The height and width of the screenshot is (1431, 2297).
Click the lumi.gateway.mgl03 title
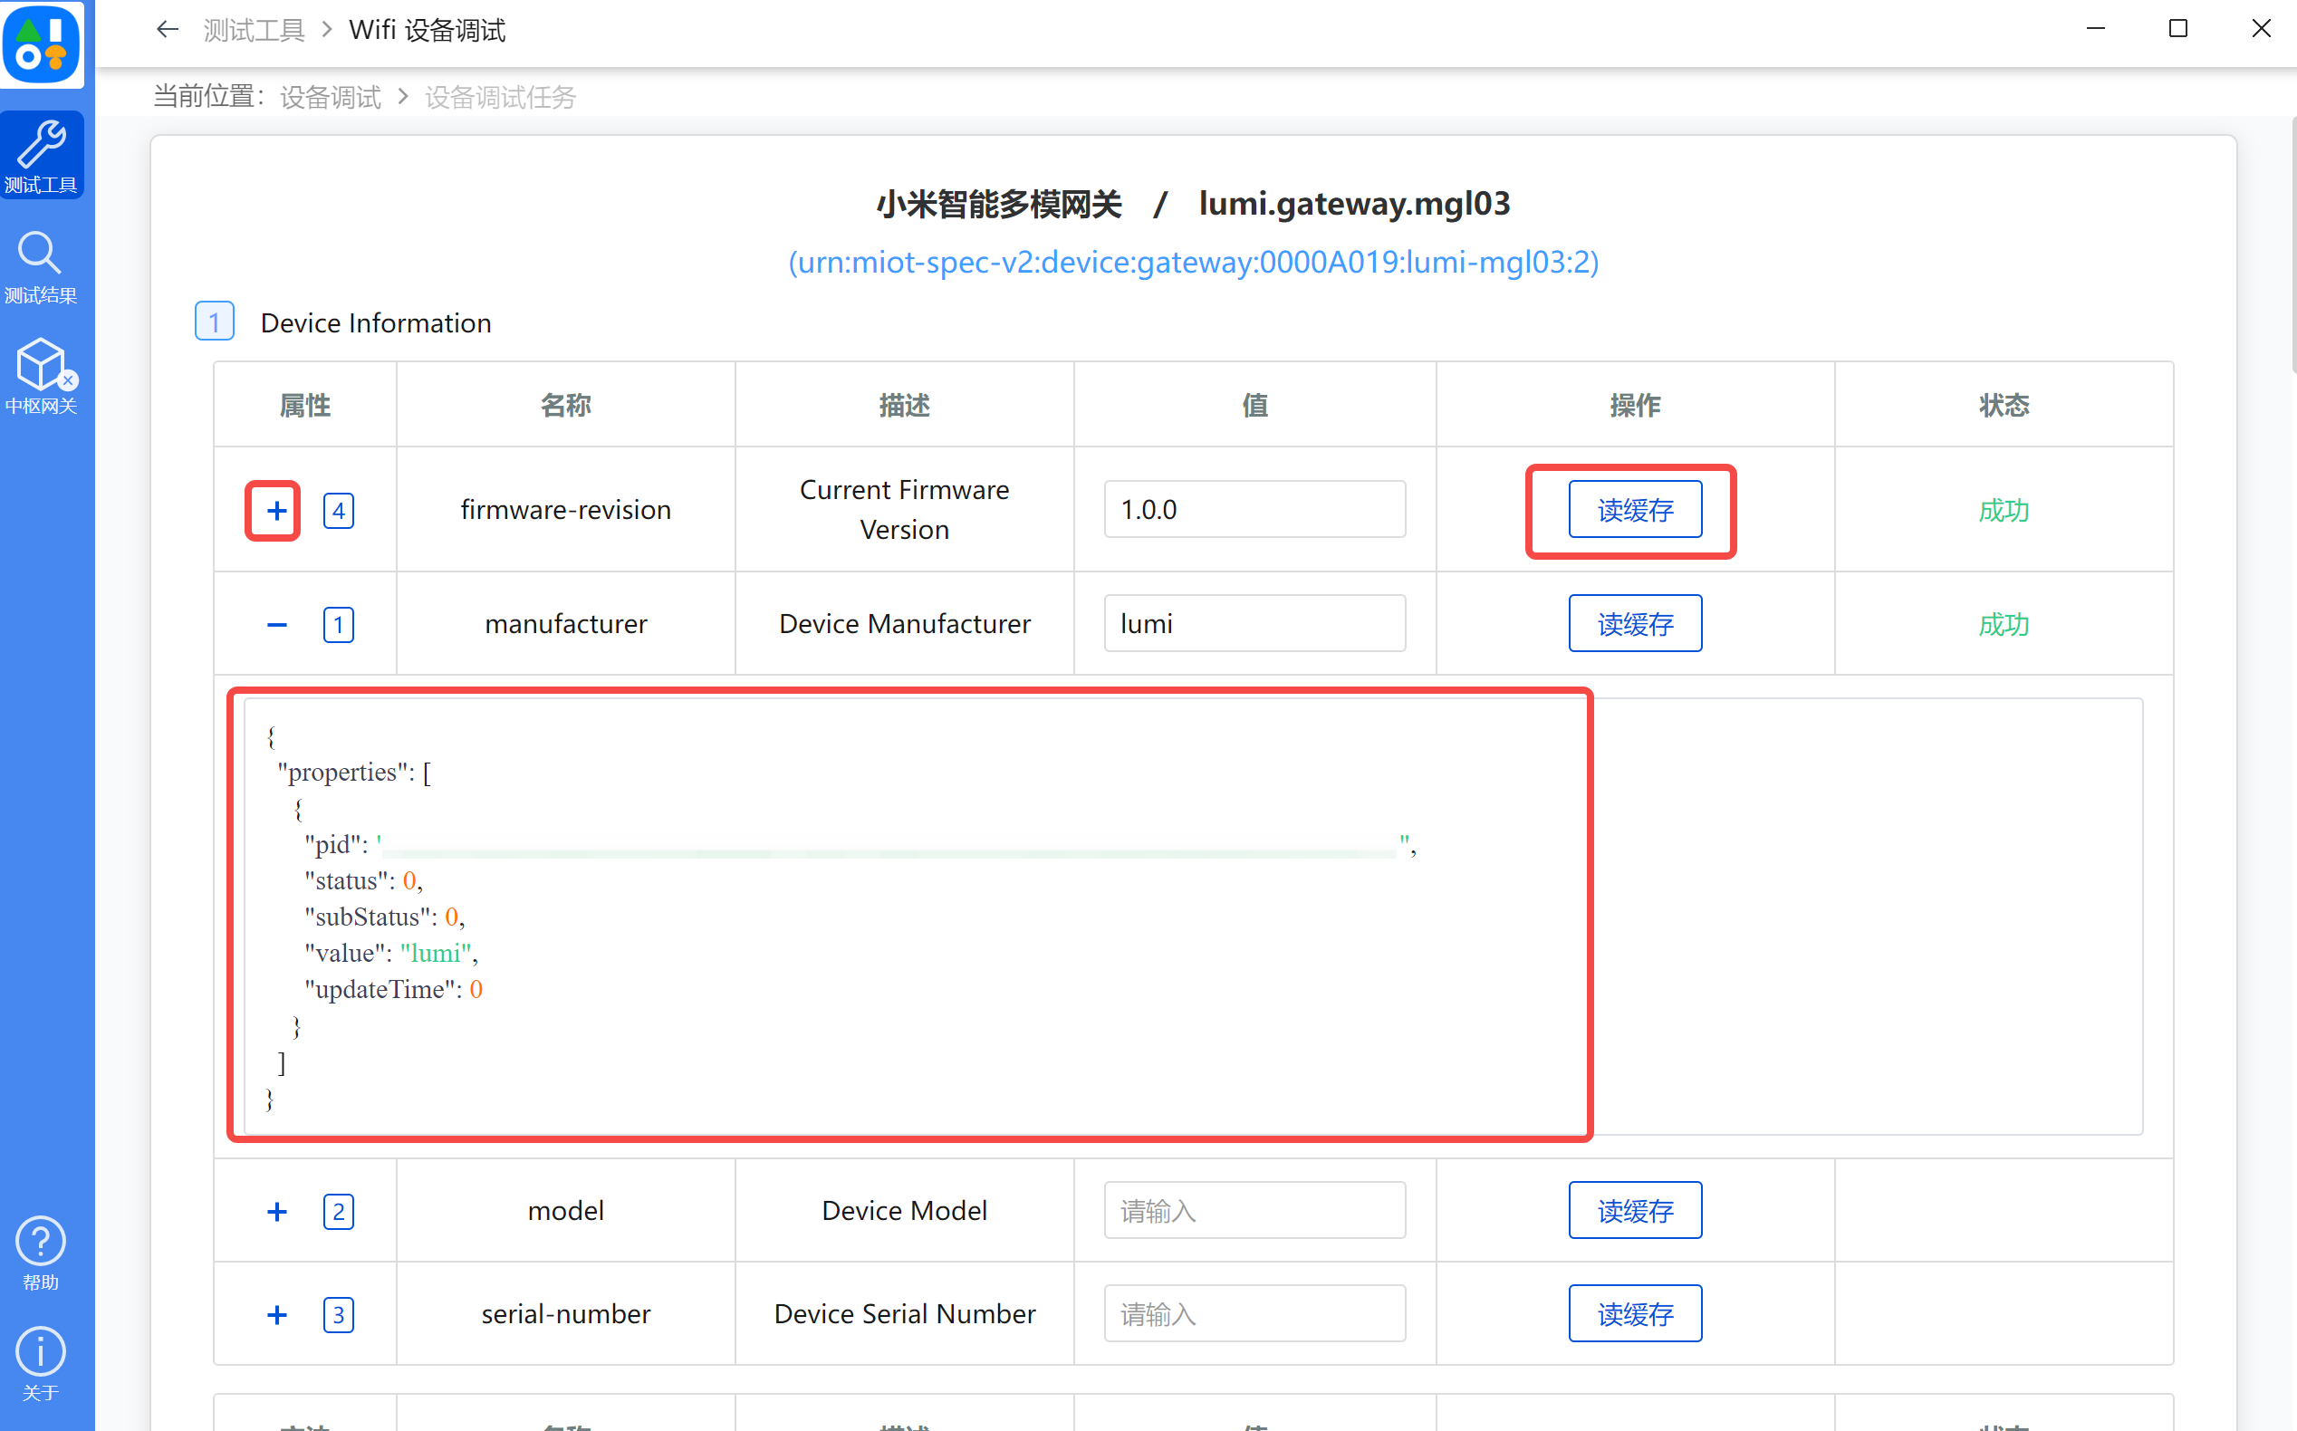pos(1353,204)
